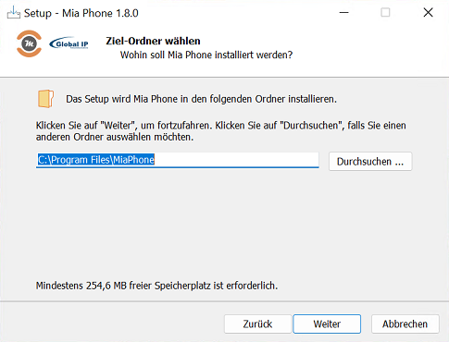
Task: Click the disabled maximize button
Action: click(385, 13)
